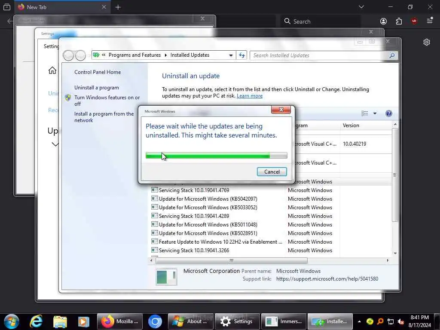Viewport: 440px width, 330px height.
Task: Click Installed Updates breadcrumb
Action: (x=189, y=55)
